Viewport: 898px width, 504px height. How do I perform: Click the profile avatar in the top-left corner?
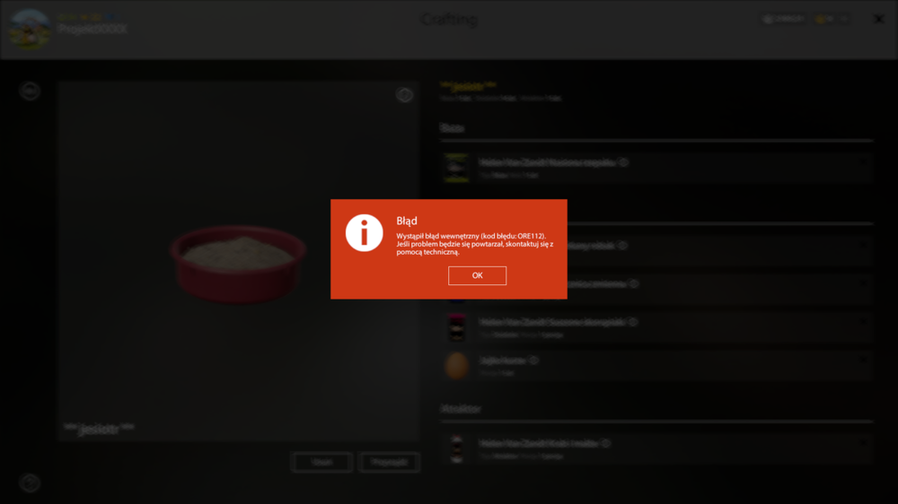(x=29, y=30)
